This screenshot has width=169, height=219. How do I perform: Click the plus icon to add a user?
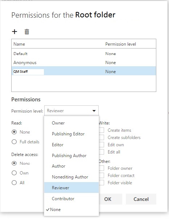click(x=15, y=32)
